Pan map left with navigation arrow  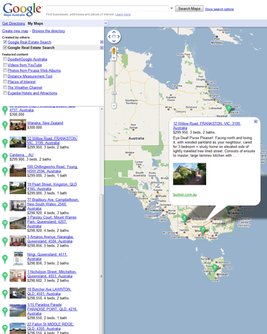pos(109,37)
